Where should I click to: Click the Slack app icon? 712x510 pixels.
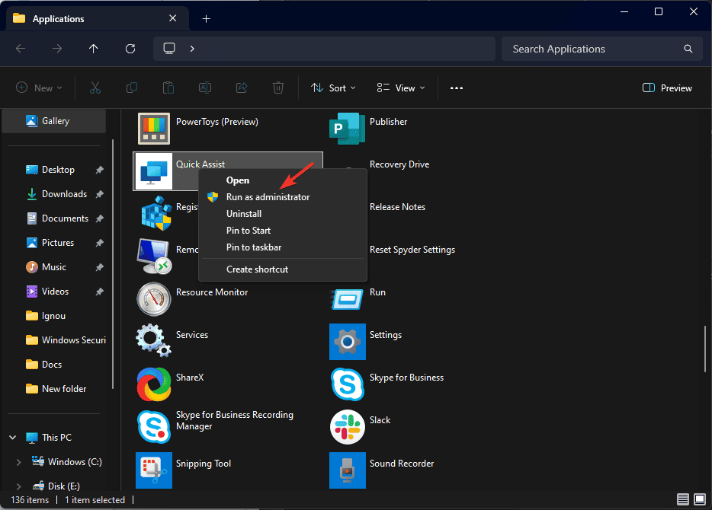pos(348,426)
